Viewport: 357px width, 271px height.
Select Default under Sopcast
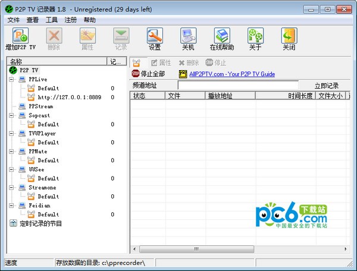(x=48, y=124)
